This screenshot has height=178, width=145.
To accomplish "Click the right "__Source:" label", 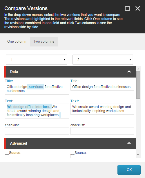I will point(79,153).
